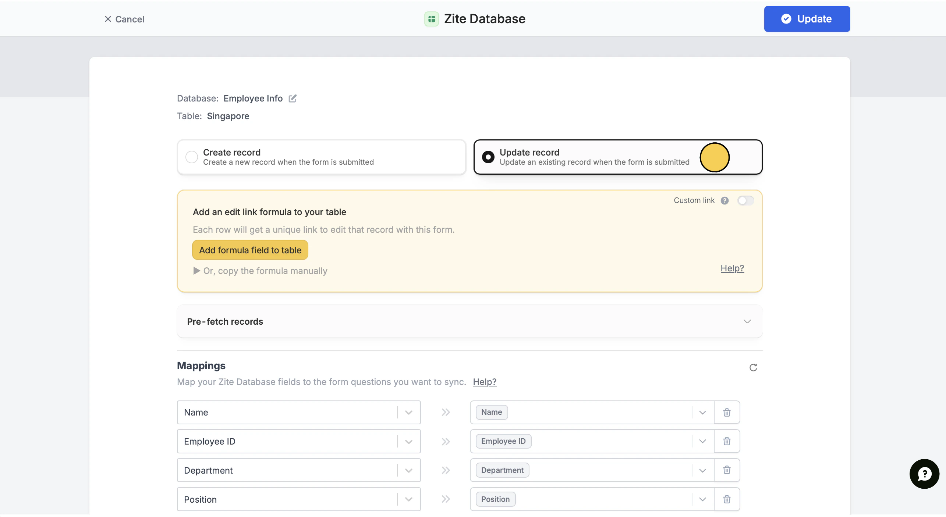This screenshot has width=946, height=517.
Task: Enable the Custom link toggle
Action: coord(745,200)
